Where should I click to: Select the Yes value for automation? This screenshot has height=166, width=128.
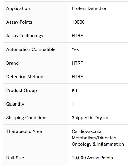click(x=75, y=49)
